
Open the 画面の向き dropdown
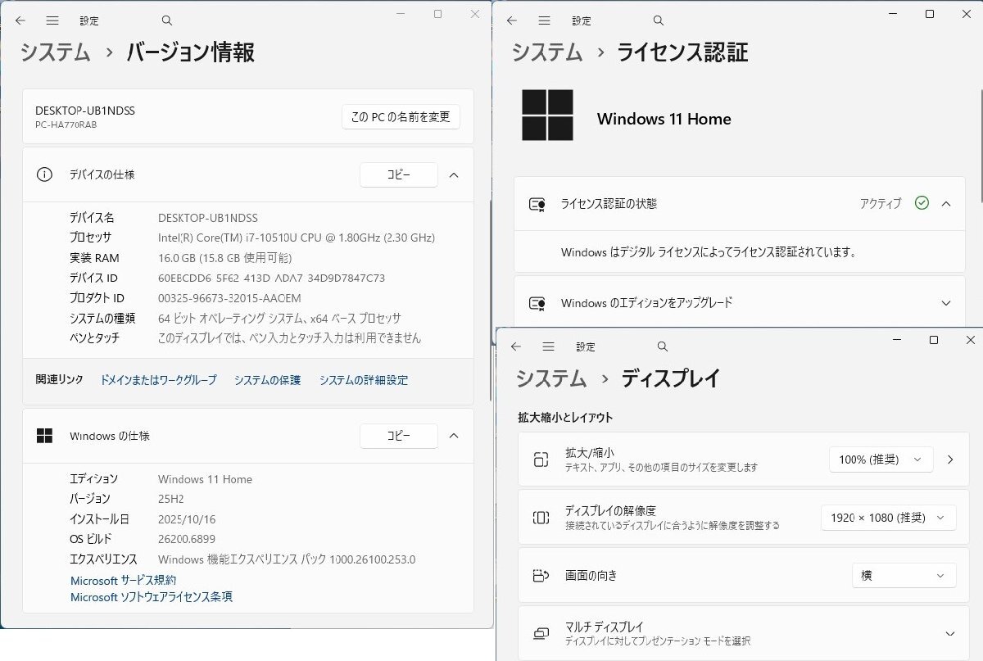(x=904, y=575)
